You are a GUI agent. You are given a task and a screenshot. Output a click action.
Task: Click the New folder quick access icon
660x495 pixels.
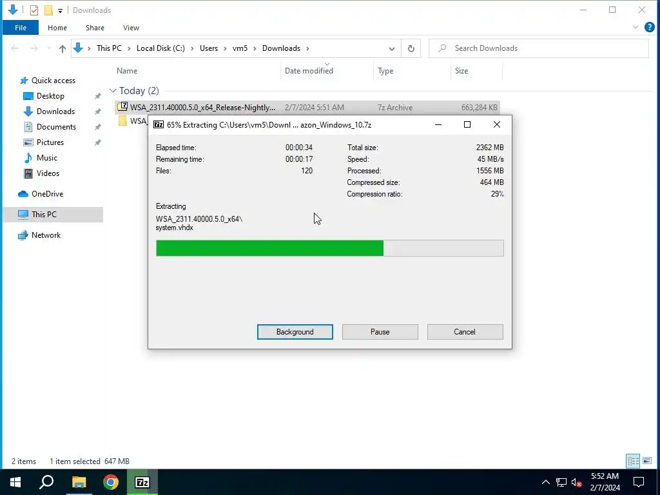(x=48, y=10)
